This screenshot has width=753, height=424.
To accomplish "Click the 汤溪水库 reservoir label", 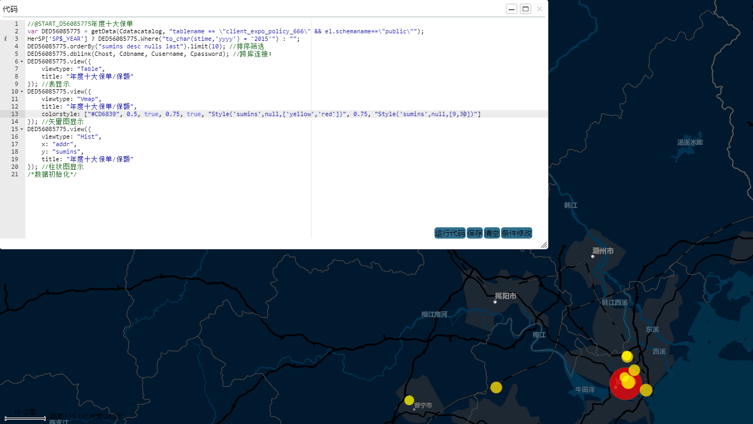I will 690,142.
